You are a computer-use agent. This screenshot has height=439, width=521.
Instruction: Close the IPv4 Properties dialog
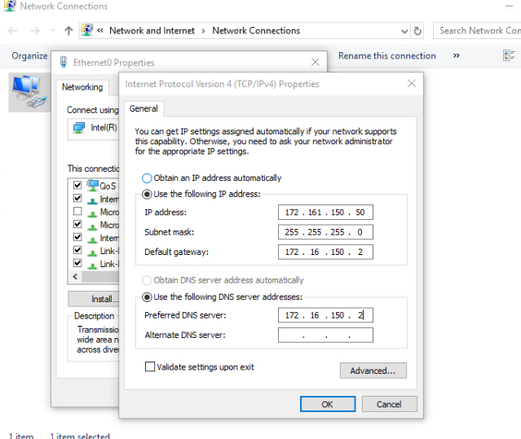411,84
